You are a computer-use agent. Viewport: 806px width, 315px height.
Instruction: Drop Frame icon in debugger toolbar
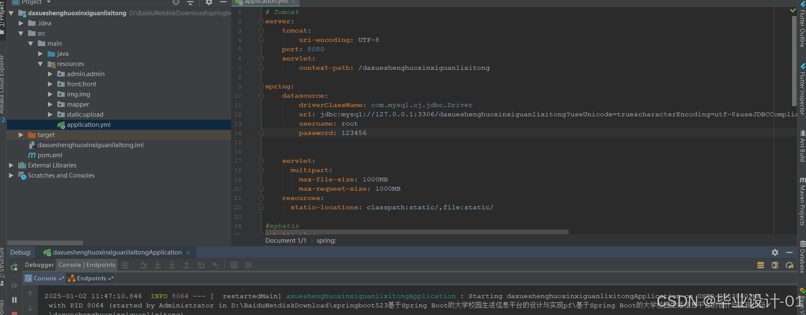click(201, 265)
